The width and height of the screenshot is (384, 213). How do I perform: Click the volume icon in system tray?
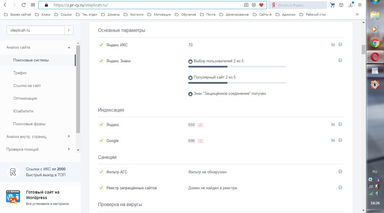click(377, 193)
